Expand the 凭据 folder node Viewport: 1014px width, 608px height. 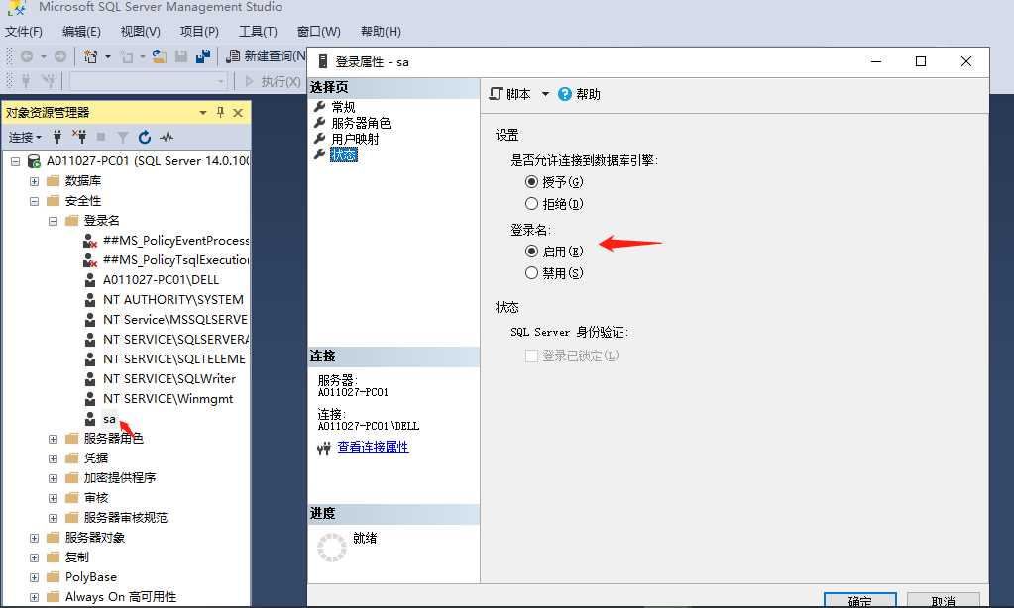pyautogui.click(x=53, y=458)
